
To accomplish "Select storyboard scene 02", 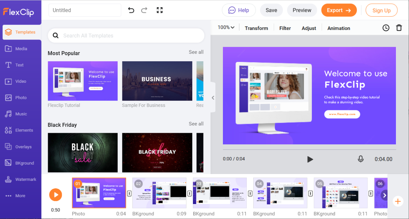I will [160, 193].
